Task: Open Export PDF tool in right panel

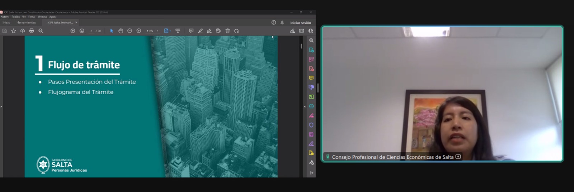Action: click(x=311, y=50)
